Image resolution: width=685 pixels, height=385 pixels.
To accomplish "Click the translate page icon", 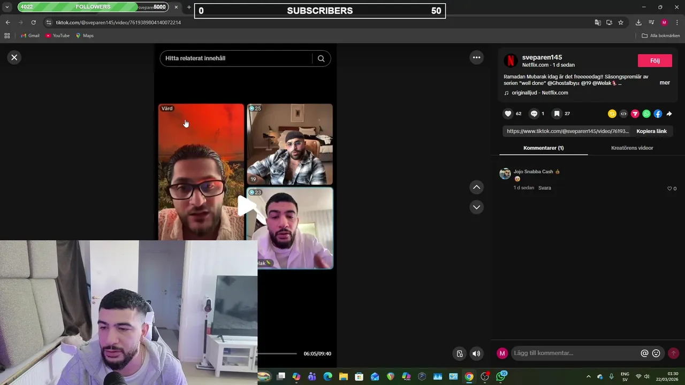I will point(598,22).
